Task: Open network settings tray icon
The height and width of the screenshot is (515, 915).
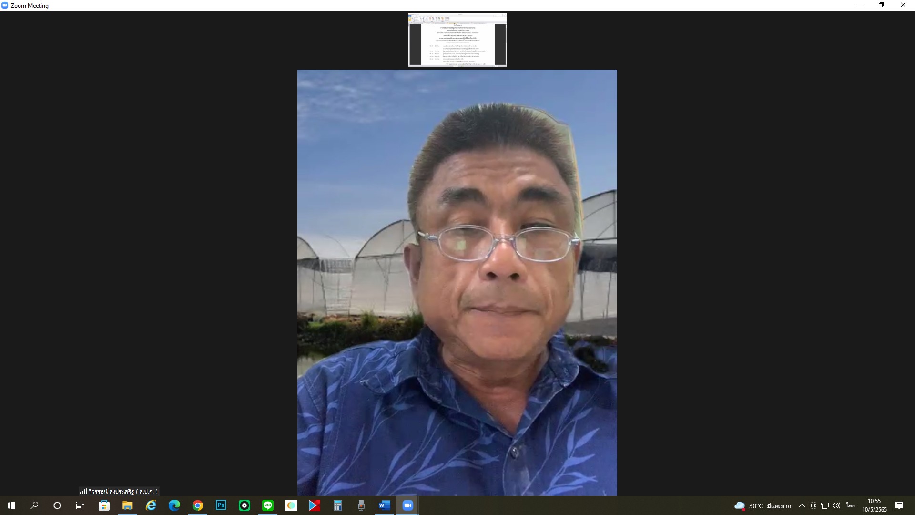Action: point(825,505)
